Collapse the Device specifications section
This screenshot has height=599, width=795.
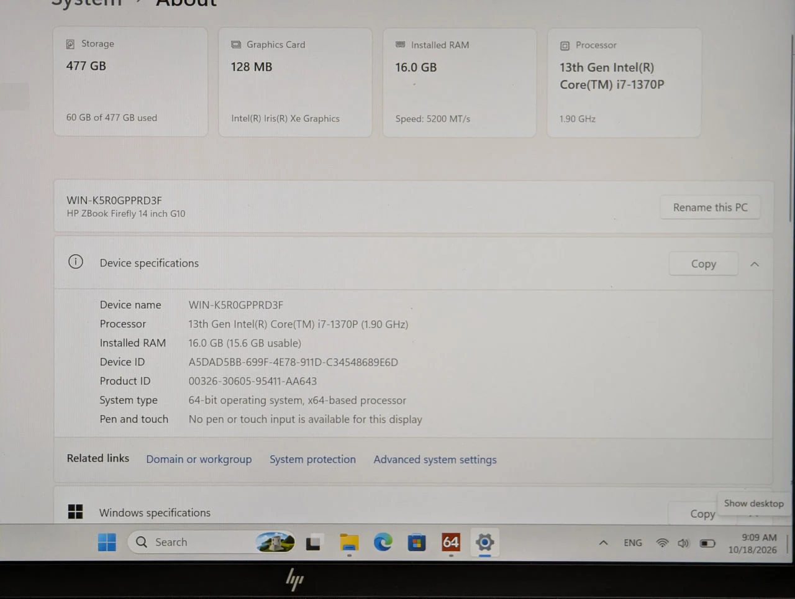(x=755, y=264)
